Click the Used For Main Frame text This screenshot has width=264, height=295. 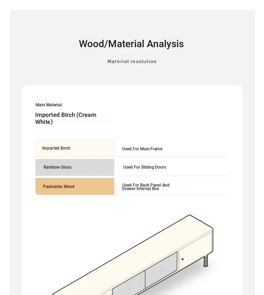(142, 149)
